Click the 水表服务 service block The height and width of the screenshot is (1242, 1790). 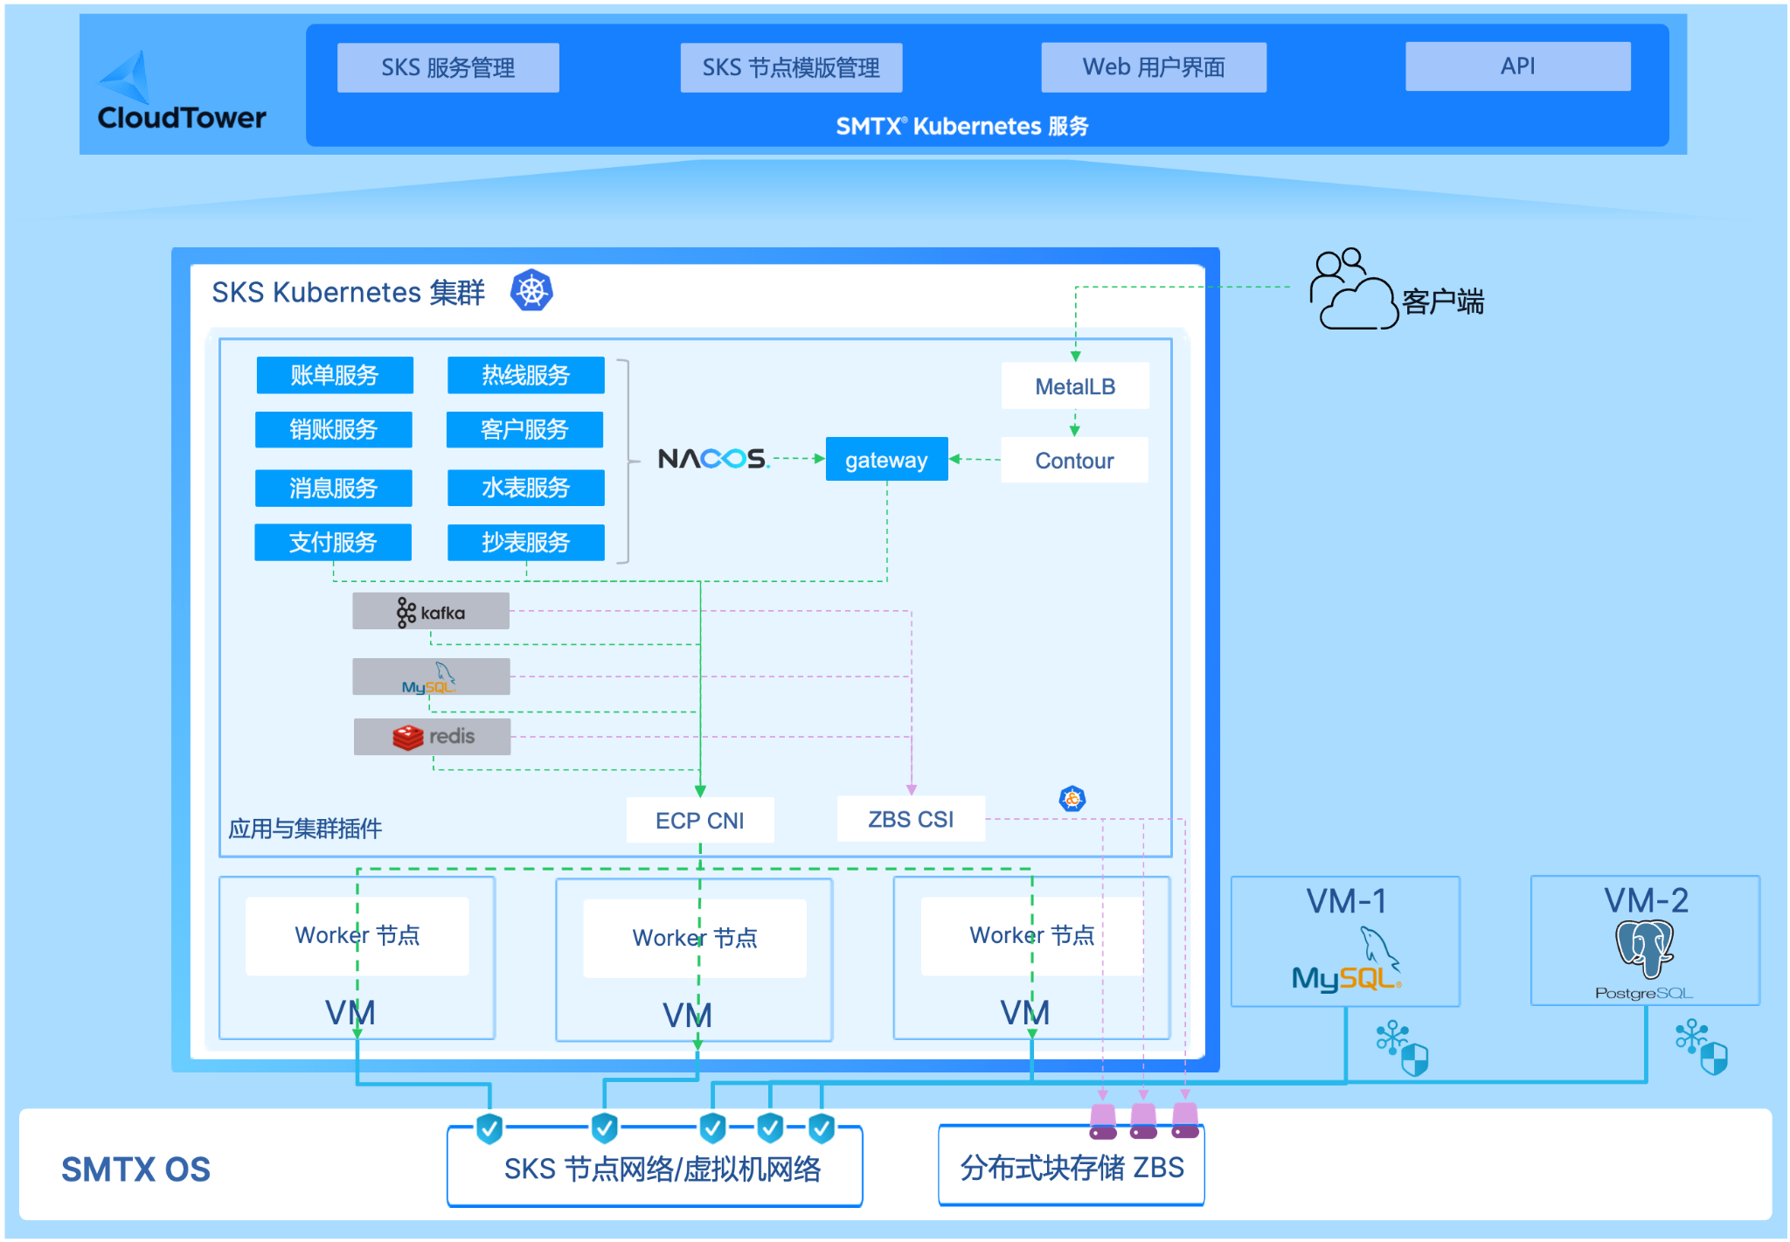(526, 488)
